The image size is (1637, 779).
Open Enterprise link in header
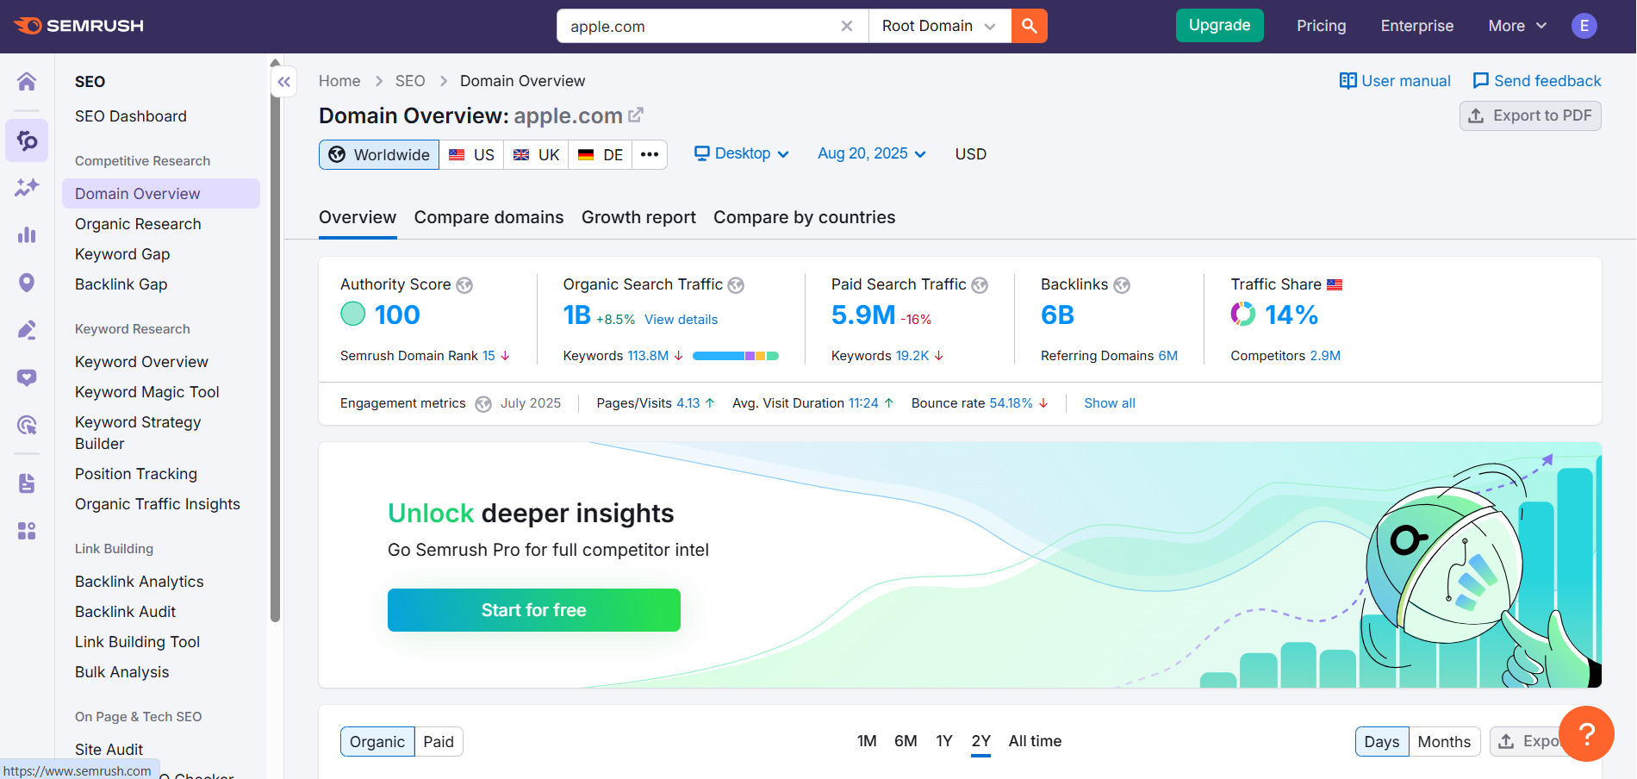point(1416,26)
